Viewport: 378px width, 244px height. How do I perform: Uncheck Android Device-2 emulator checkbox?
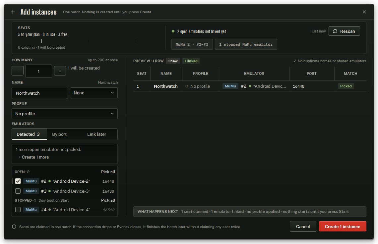tap(18, 181)
